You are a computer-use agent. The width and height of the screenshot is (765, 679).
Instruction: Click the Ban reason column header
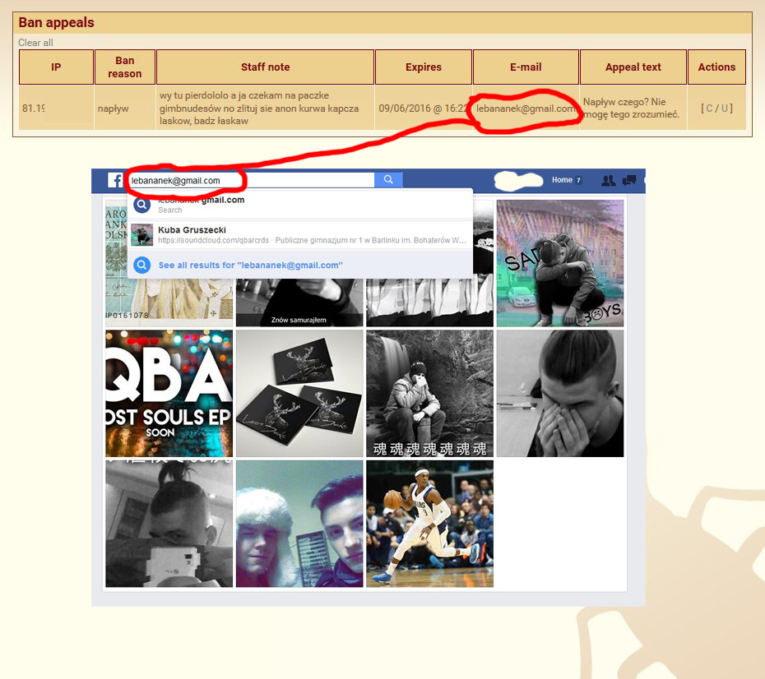tap(125, 67)
